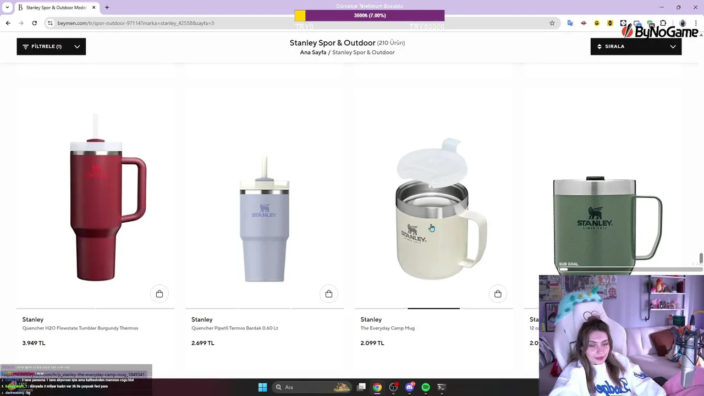Screen dimensions: 704x396
Task: Open Quencher Pipetli Termos Bardak 0.60 Lt link
Action: click(235, 328)
